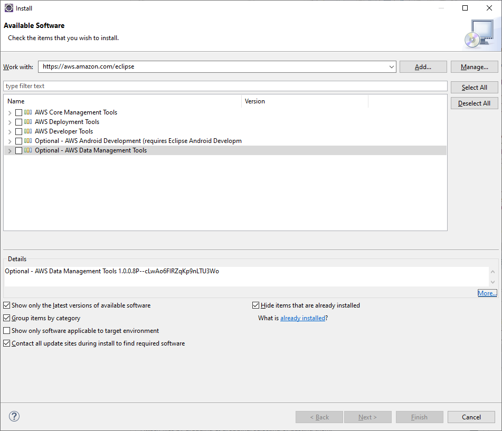Screen dimensions: 502x431
Task: Click the AWS Data Management Tools category icon
Action: coord(26,150)
